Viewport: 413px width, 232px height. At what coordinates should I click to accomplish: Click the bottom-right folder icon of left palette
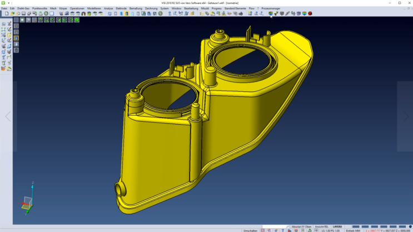[x=9, y=69]
